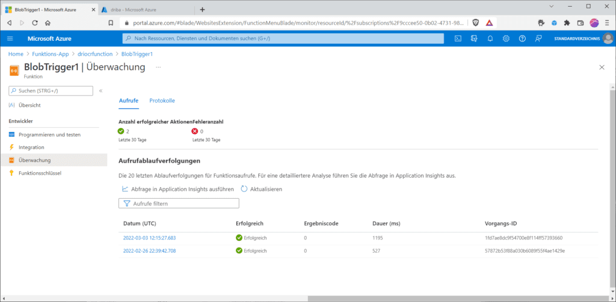Click the BlobTrigger1 breadcrumb link
The height and width of the screenshot is (302, 616).
click(x=137, y=54)
